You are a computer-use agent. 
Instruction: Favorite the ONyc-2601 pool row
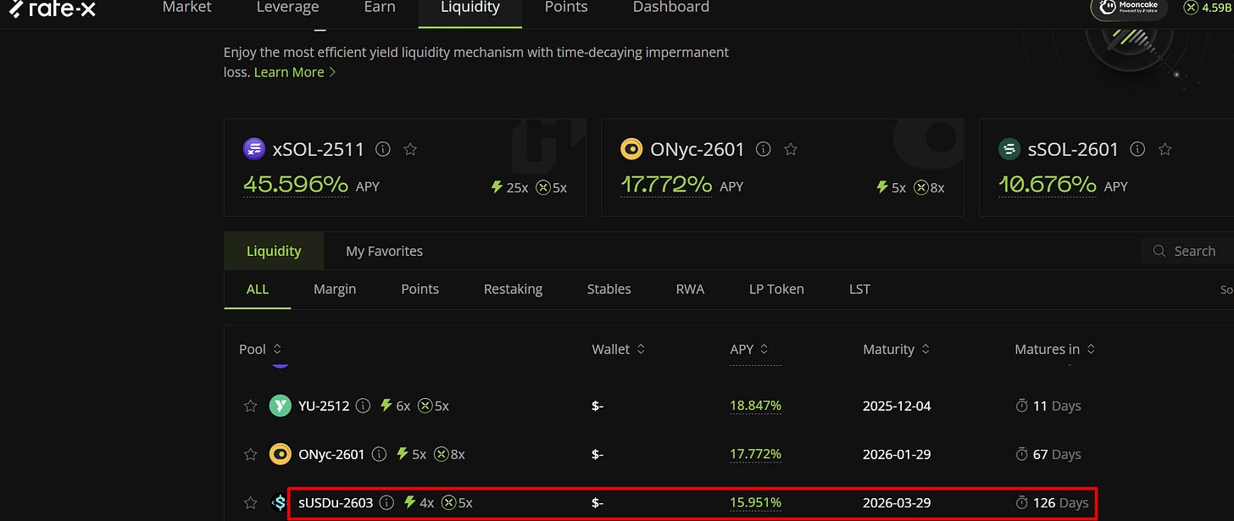pos(250,454)
